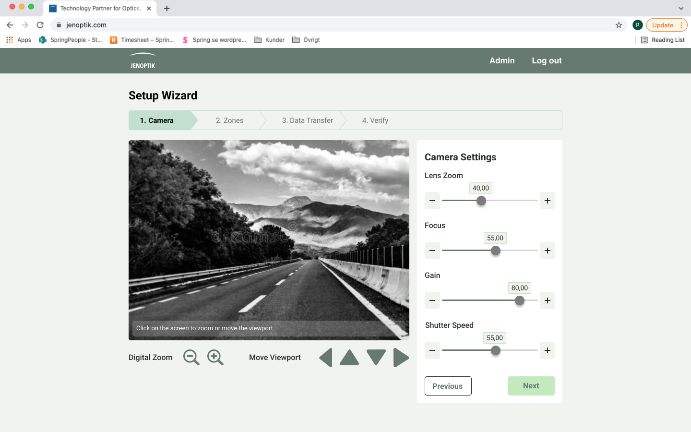The width and height of the screenshot is (691, 432).
Task: Click on the camera preview road image
Action: click(x=269, y=240)
